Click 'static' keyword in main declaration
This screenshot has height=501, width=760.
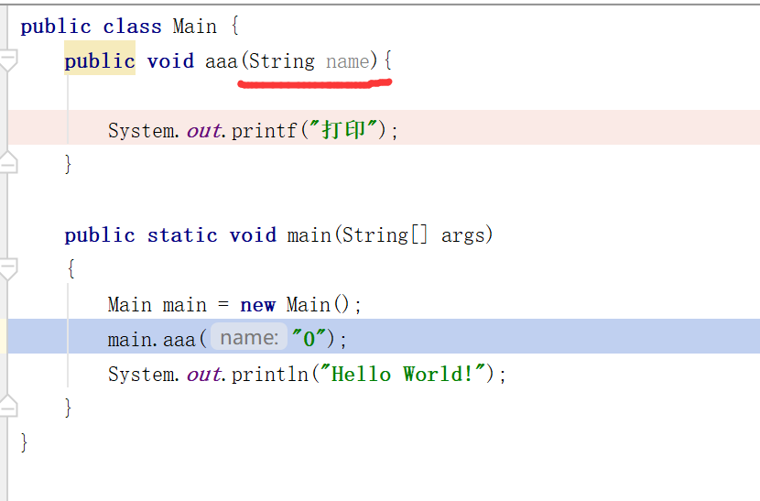tap(183, 235)
